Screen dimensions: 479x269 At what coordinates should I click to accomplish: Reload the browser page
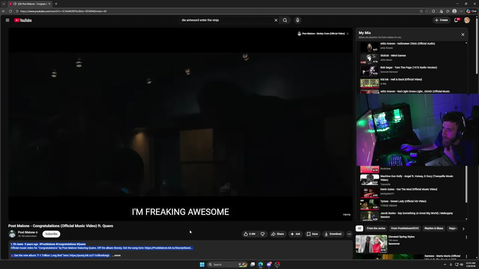tap(10, 11)
